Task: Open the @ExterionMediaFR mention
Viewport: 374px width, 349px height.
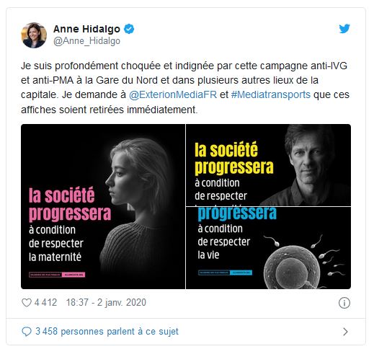Action: (173, 94)
